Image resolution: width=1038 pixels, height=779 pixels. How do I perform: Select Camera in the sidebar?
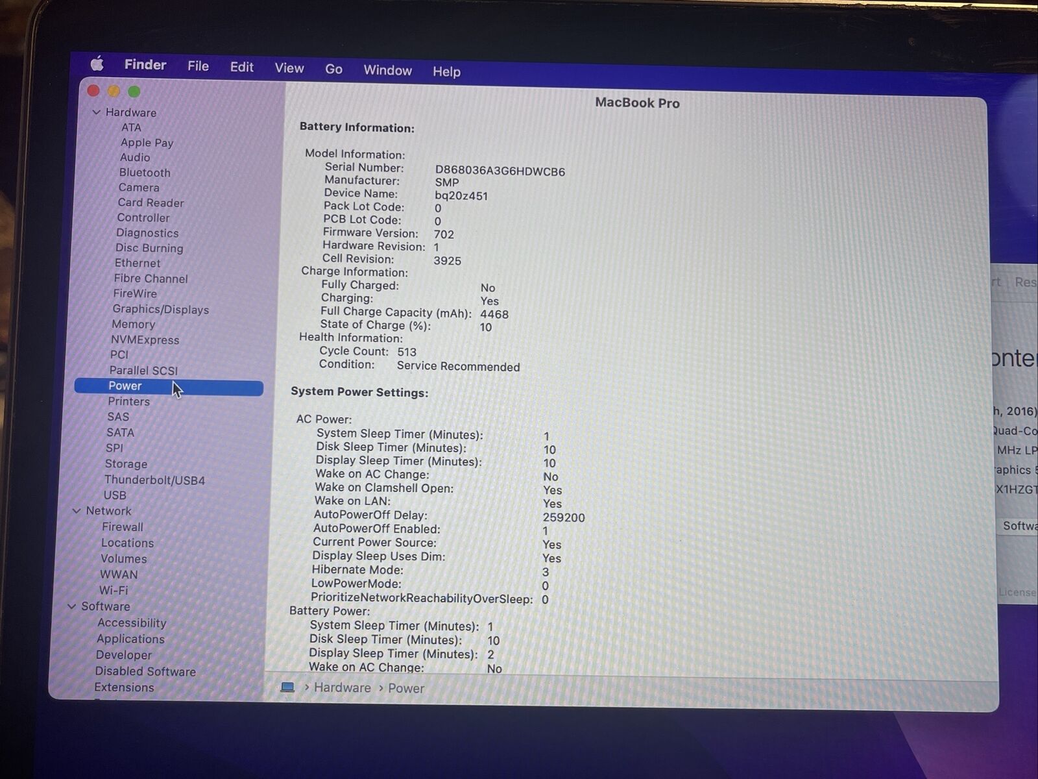(x=139, y=188)
